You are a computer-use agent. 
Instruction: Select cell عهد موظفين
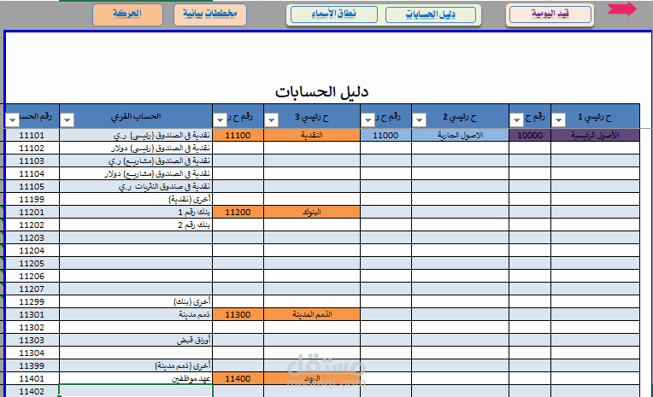[x=136, y=379]
